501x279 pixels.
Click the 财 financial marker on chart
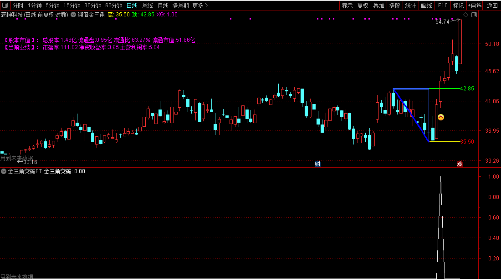(317, 164)
